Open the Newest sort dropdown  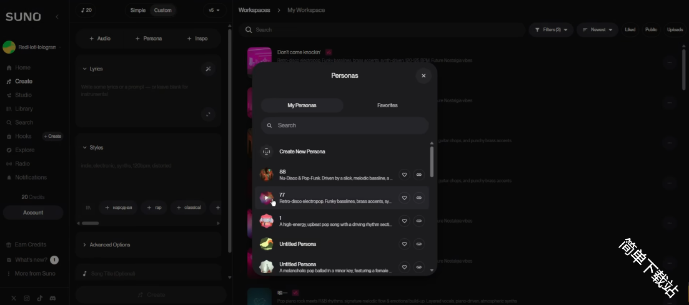(598, 29)
